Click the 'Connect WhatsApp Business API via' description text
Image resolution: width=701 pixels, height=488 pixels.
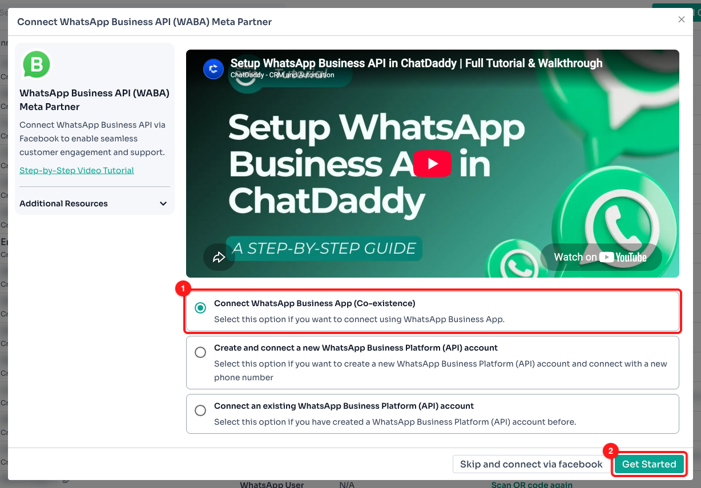[x=92, y=139]
